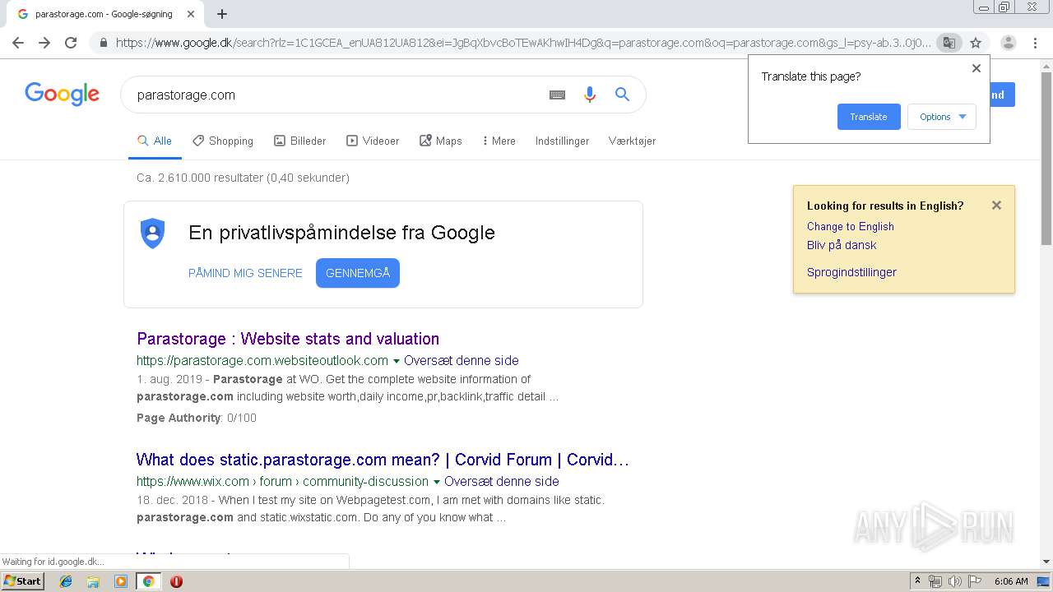Viewport: 1053px width, 592px height.
Task: Expand dropdown arrow beside websiteoutlook.com URL
Action: (397, 361)
